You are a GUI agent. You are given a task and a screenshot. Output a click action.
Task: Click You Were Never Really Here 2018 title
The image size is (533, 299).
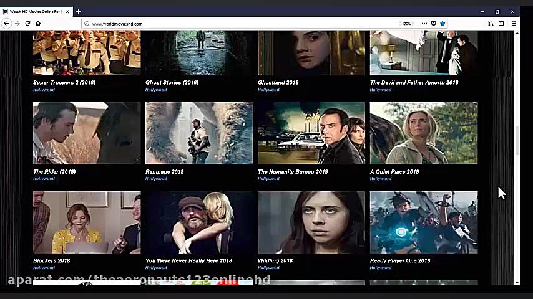coord(188,260)
